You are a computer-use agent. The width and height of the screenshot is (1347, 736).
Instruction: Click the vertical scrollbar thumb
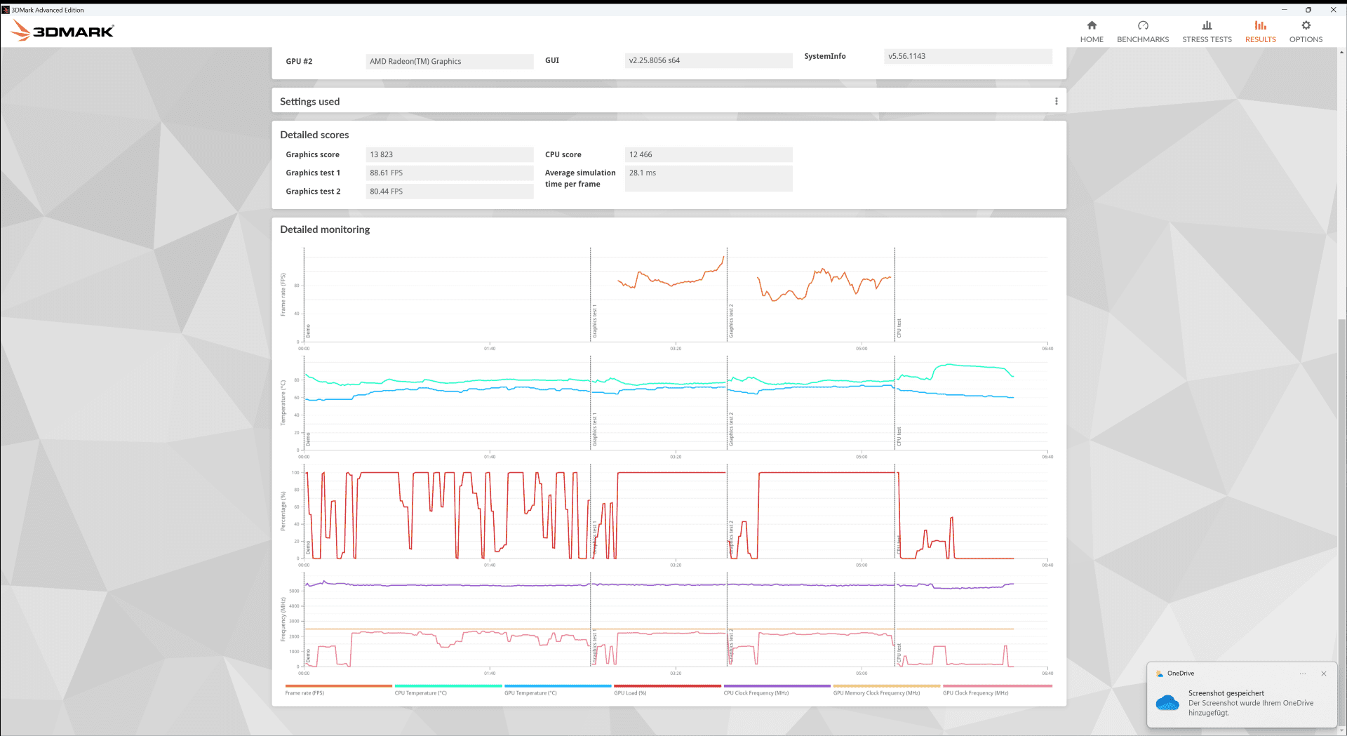click(1342, 523)
